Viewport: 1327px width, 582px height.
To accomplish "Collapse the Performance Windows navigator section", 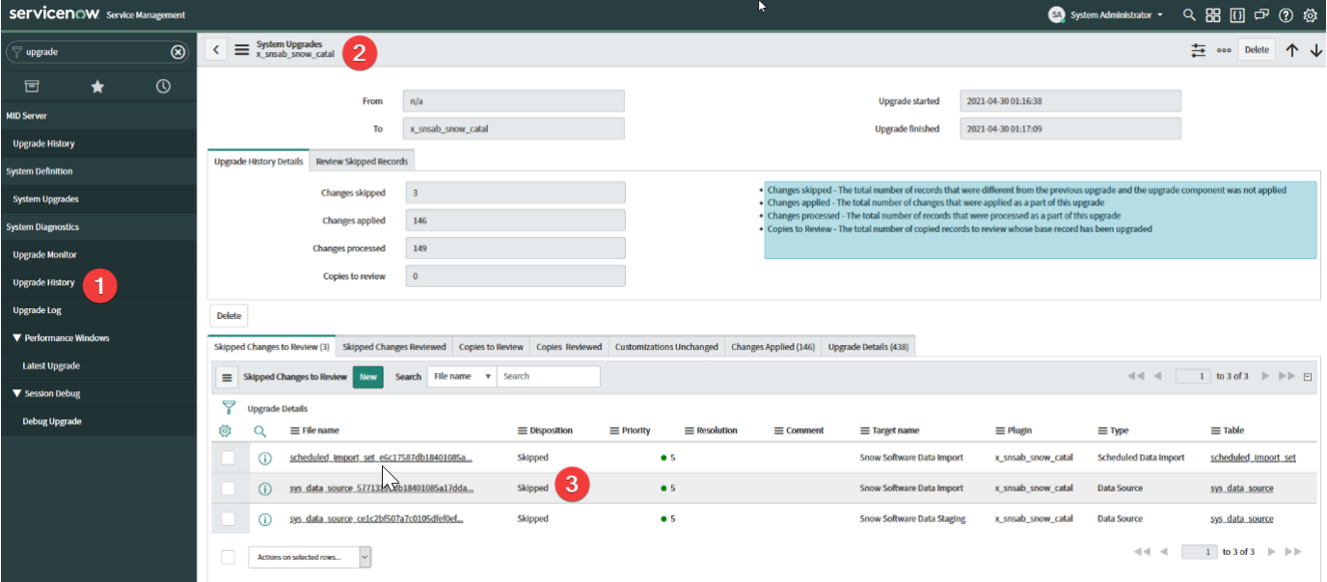I will (x=61, y=338).
